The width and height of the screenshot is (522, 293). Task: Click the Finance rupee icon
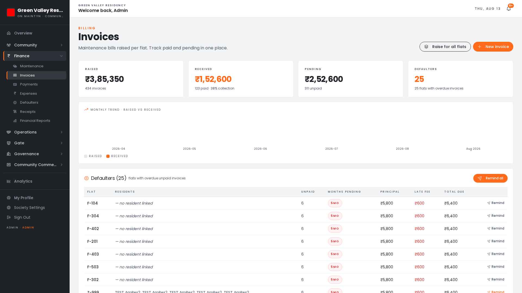pos(9,56)
